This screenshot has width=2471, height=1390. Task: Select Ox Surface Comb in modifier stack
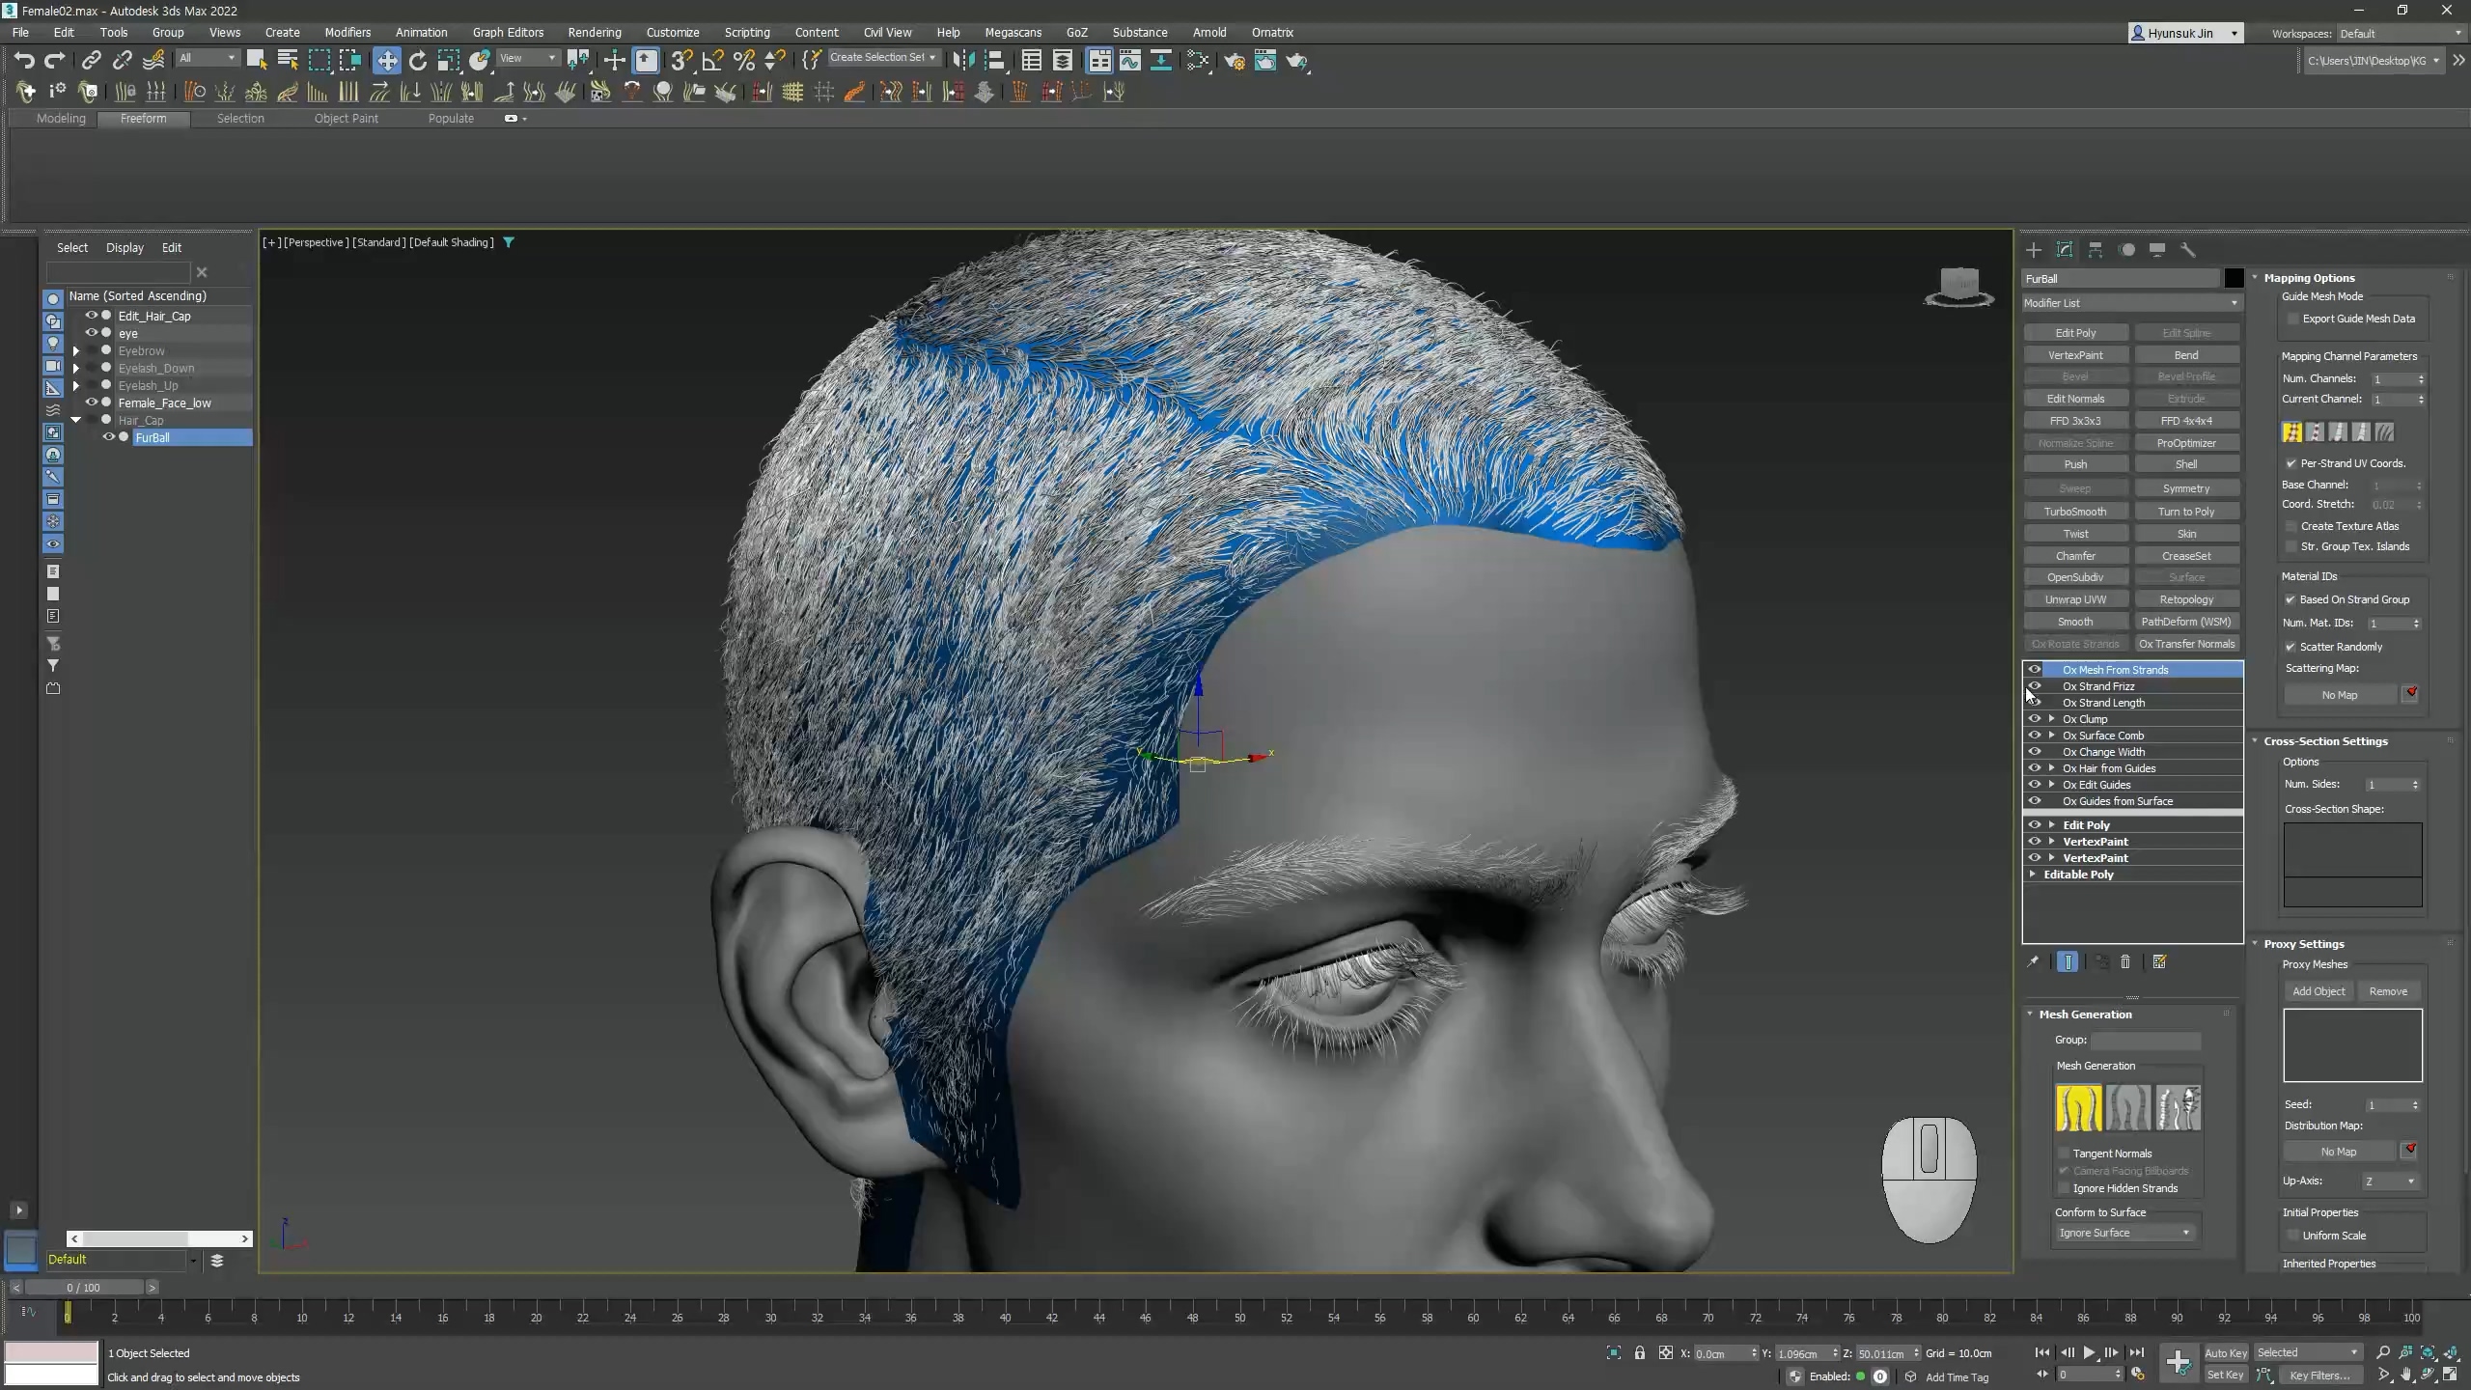tap(2103, 736)
